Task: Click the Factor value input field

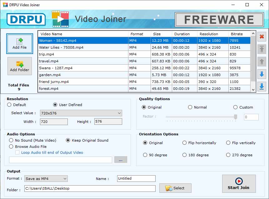Action: 251,117
